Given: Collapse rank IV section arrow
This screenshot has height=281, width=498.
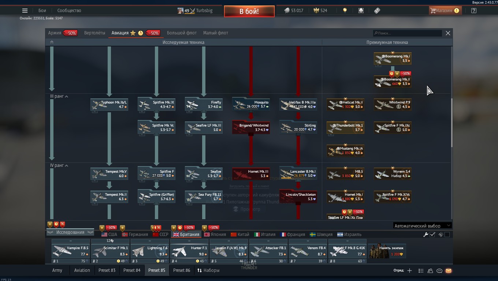Looking at the screenshot, I should (66, 166).
